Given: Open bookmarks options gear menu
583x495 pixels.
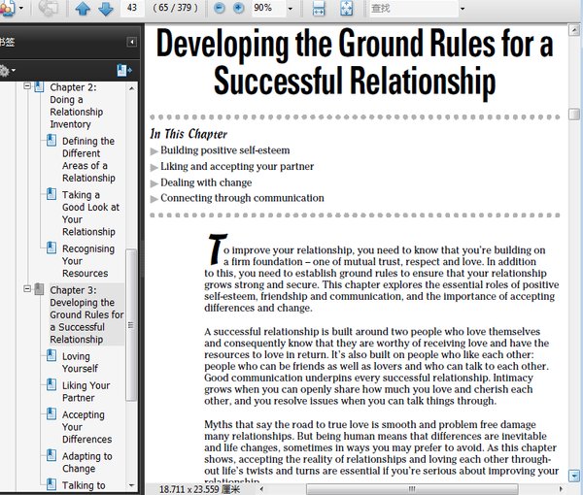Looking at the screenshot, I should pos(7,70).
